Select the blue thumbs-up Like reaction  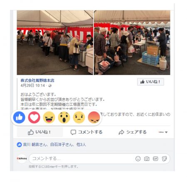(x=19, y=117)
